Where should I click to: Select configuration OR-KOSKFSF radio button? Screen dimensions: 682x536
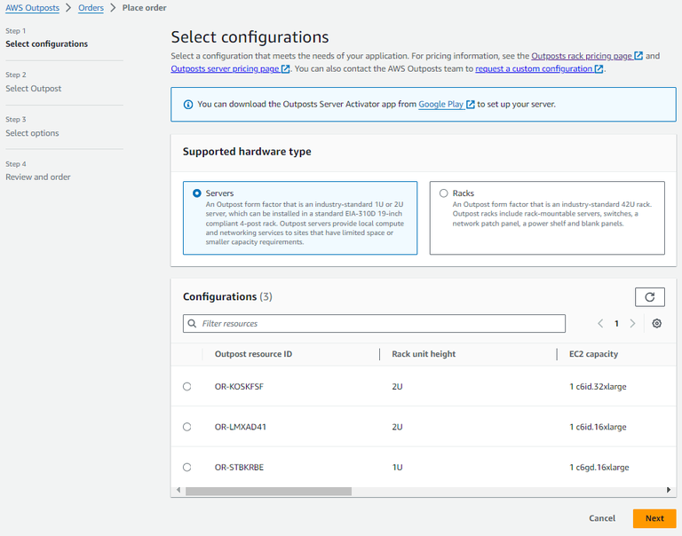(x=186, y=387)
